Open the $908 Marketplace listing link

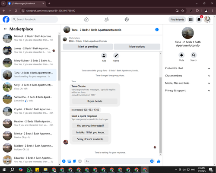pos(88,41)
